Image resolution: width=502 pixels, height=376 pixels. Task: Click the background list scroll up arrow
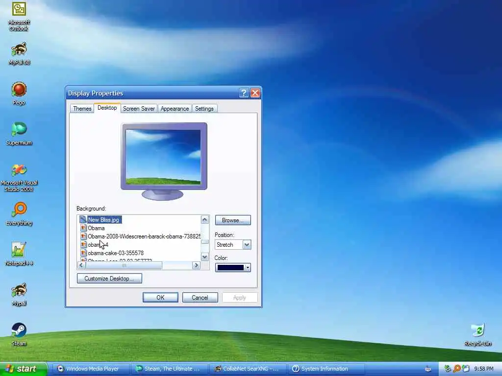tap(204, 220)
